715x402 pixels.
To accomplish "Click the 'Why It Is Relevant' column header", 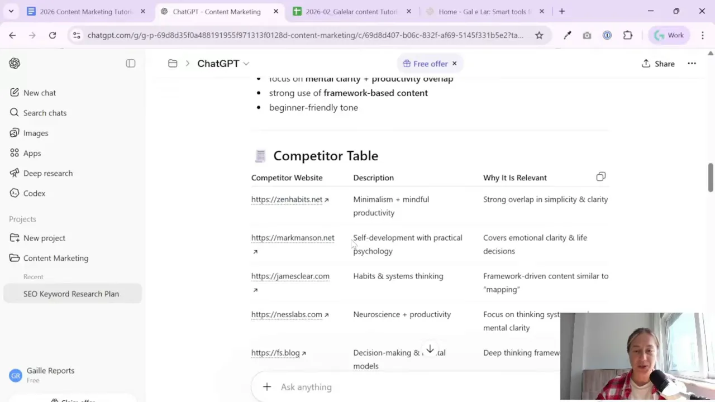I will click(x=515, y=178).
